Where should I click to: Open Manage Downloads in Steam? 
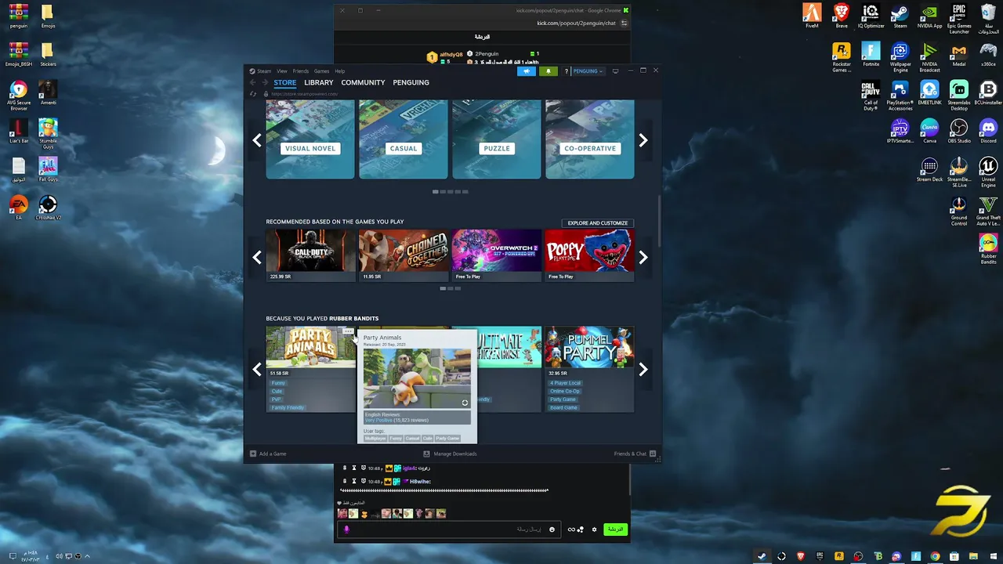[x=450, y=454]
